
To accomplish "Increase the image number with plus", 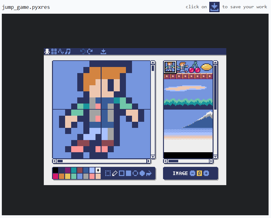I will coord(206,173).
